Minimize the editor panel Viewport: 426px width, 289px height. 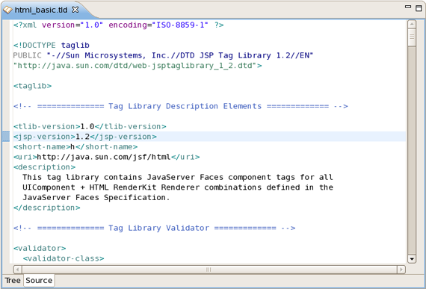408,7
